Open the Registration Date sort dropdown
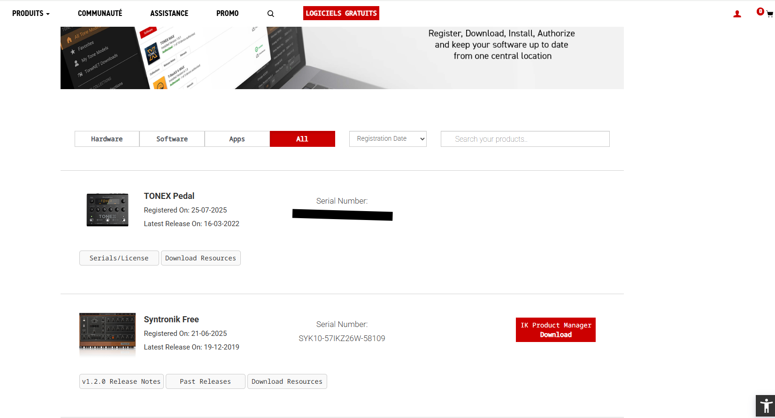Screen dimensions: 775x418 (x=388, y=139)
